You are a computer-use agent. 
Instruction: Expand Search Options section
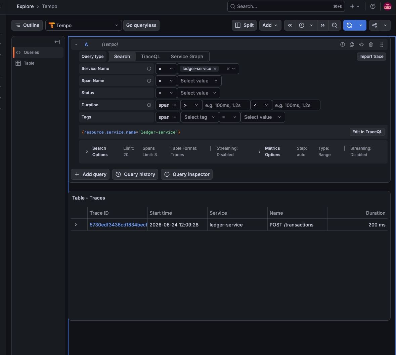87,151
